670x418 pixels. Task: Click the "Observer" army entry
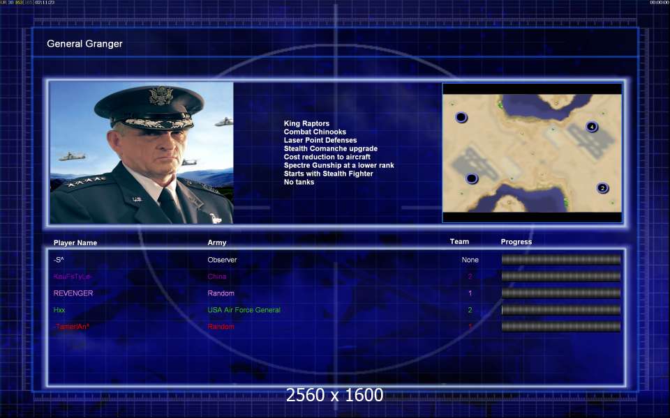[x=222, y=260]
